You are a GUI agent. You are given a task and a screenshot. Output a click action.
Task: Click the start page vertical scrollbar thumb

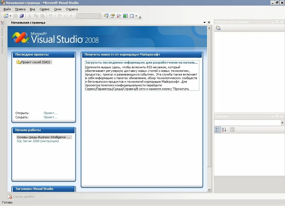tap(209, 99)
